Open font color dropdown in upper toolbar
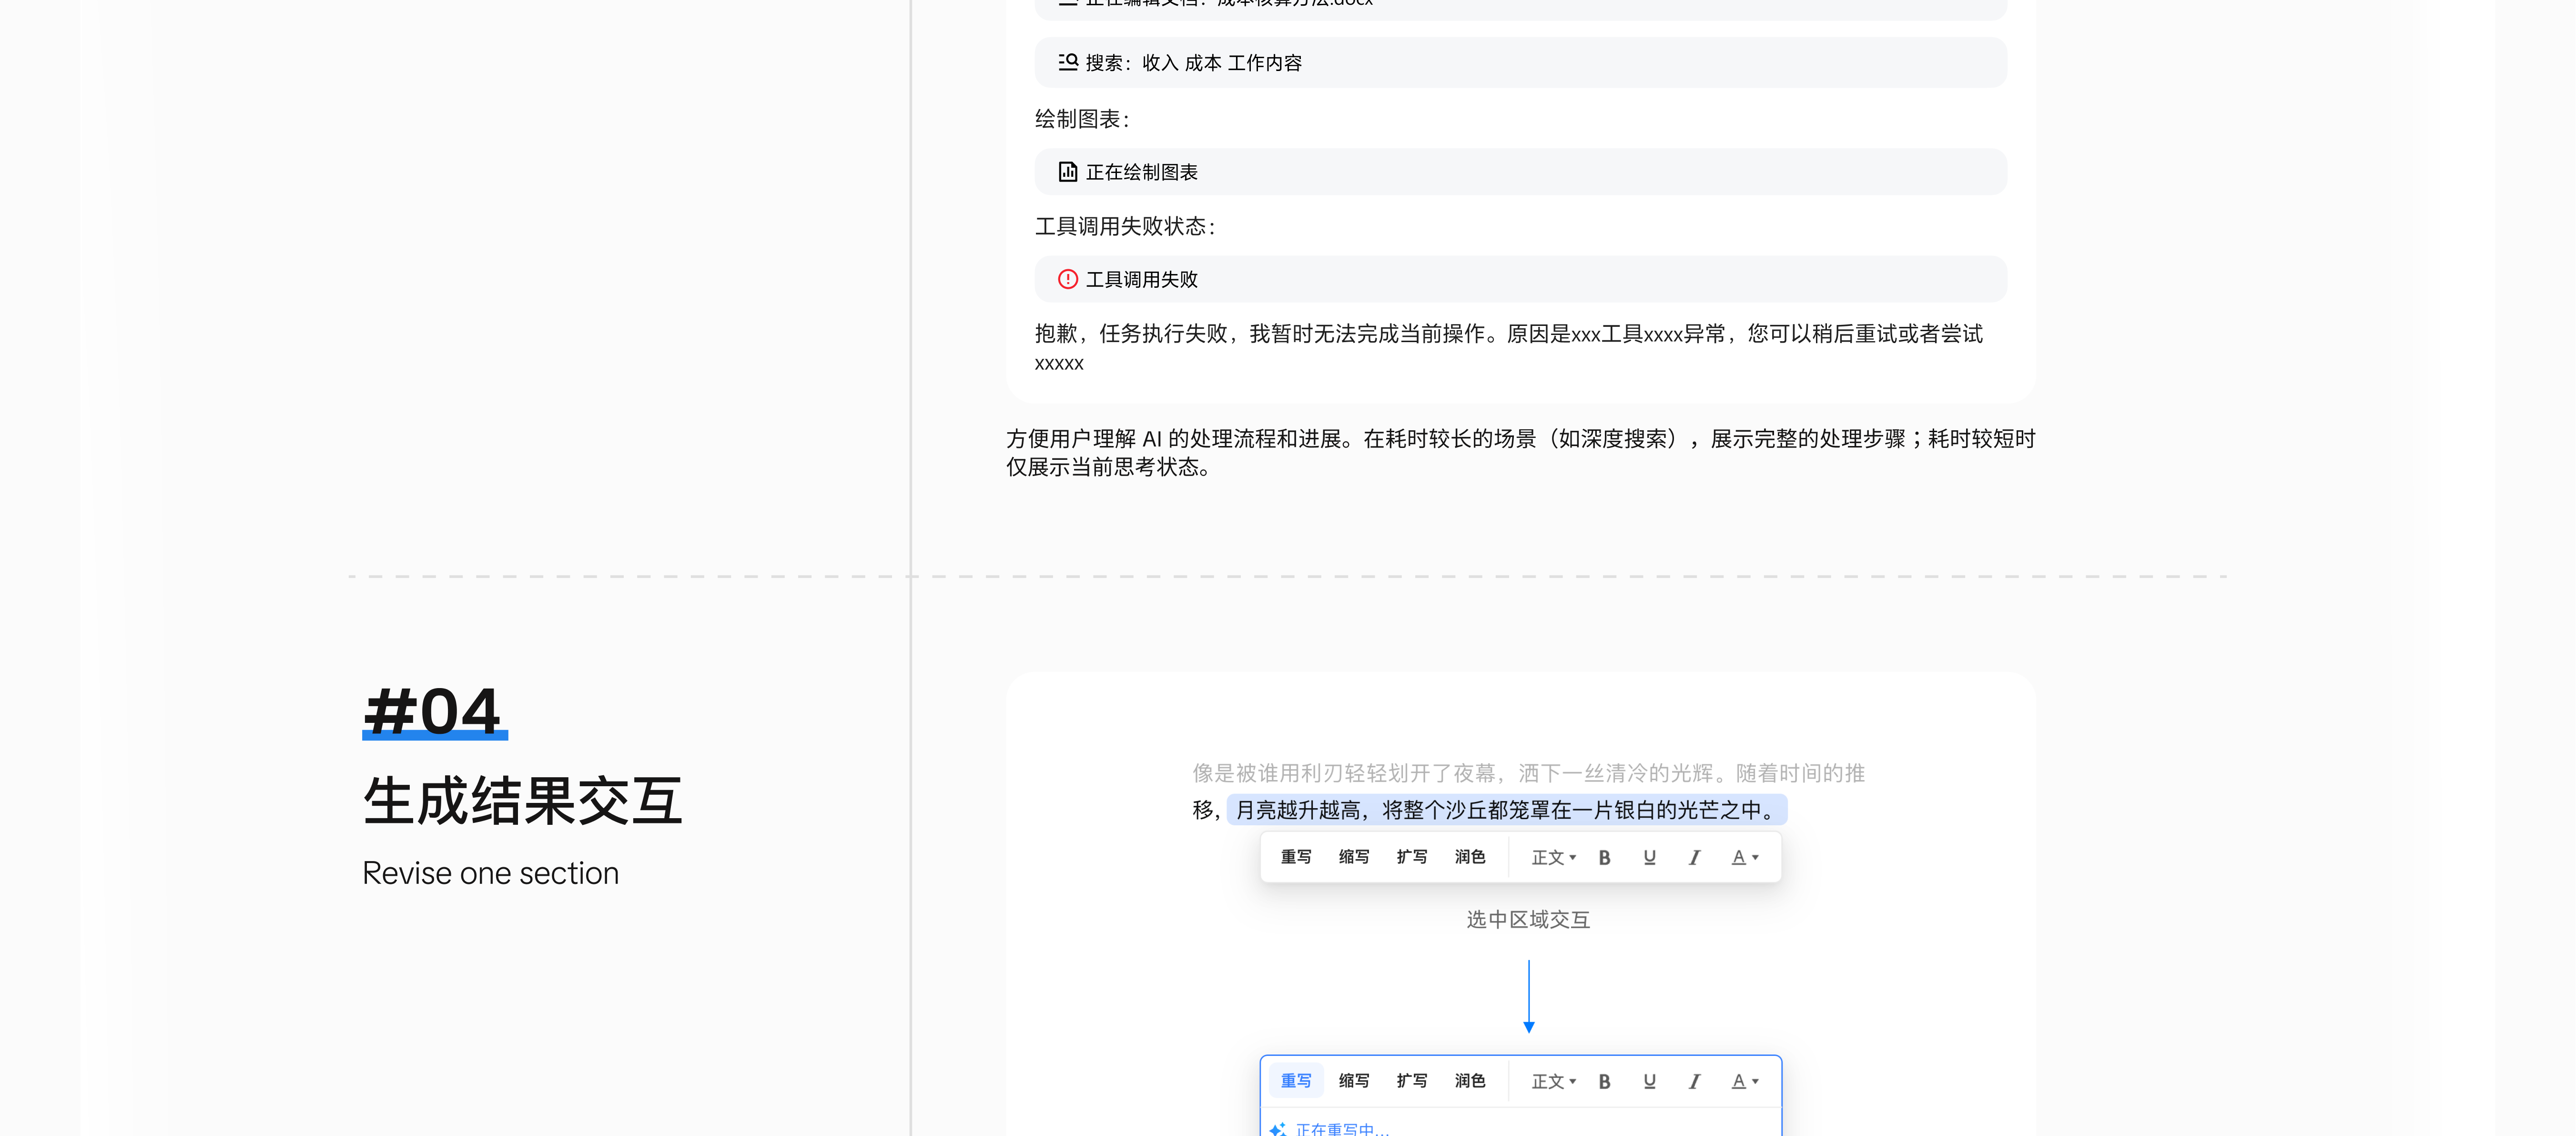Viewport: 2576px width, 1136px height. pos(1745,857)
